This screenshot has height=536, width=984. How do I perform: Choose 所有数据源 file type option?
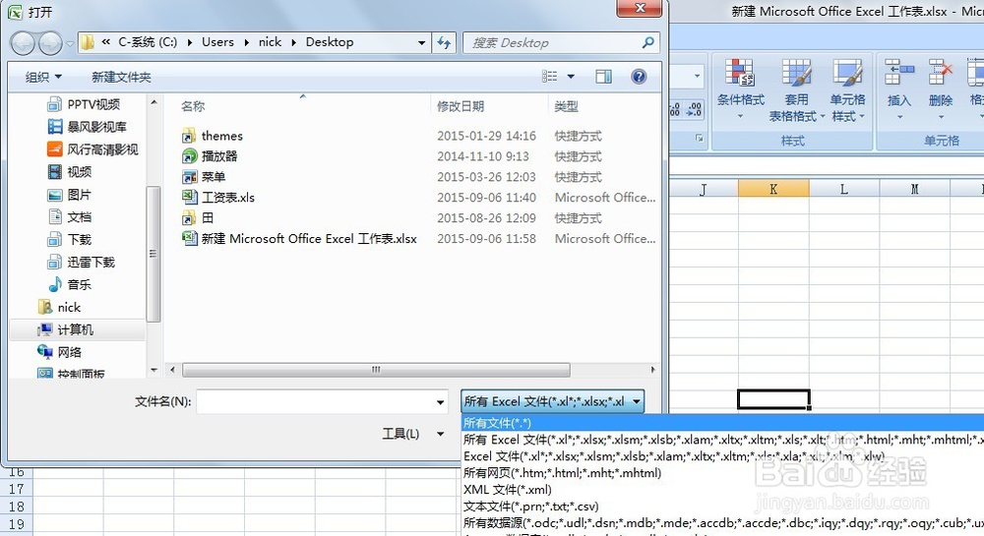722,523
